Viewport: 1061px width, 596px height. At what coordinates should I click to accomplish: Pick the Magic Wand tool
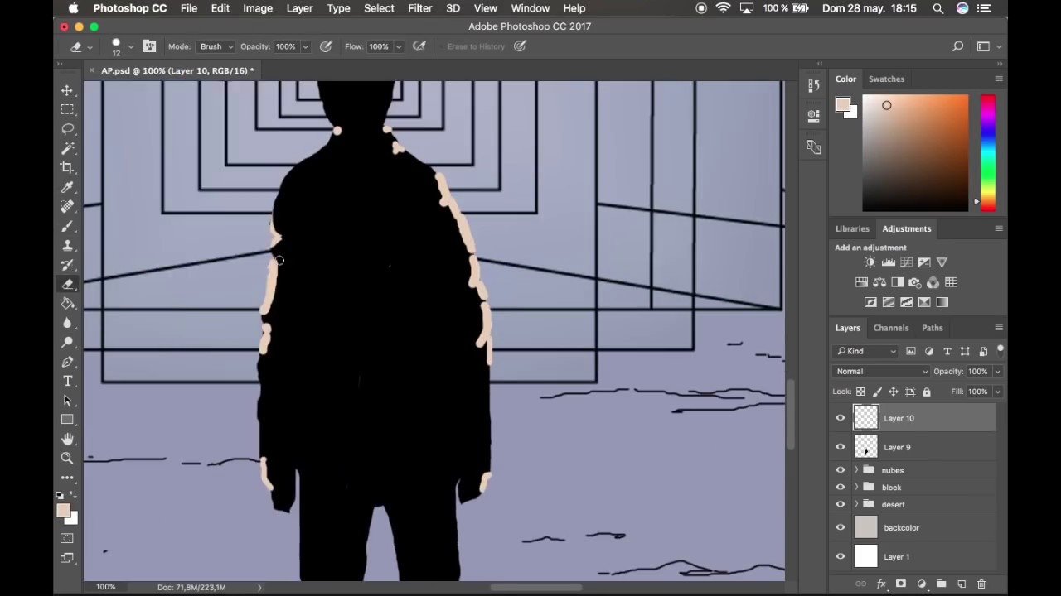[x=67, y=148]
